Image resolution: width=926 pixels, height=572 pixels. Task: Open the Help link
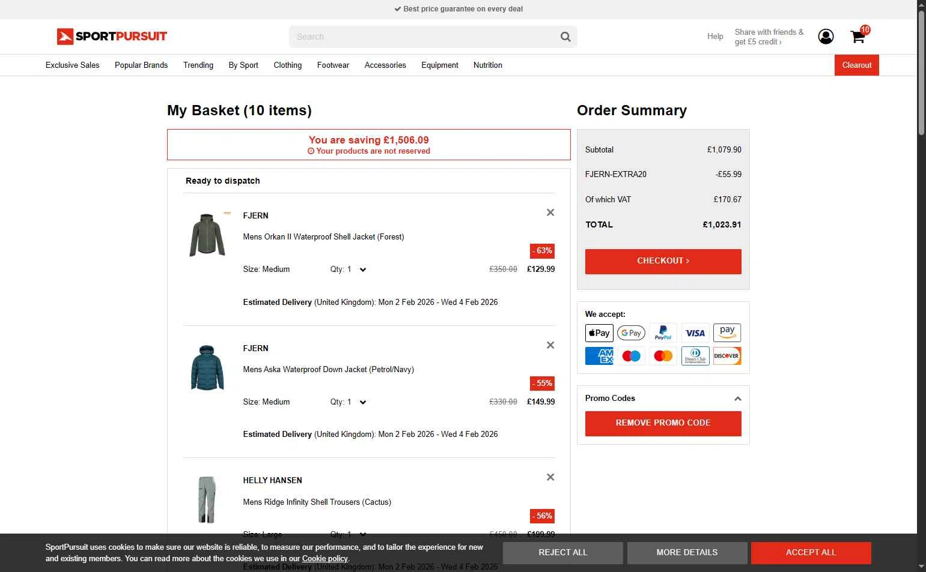tap(715, 37)
